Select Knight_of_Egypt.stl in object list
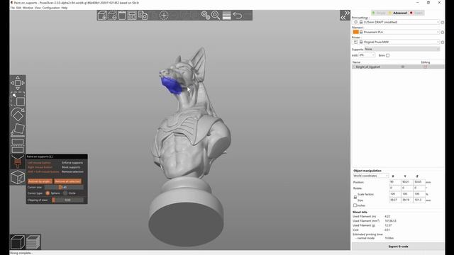454x255 pixels. click(397, 67)
